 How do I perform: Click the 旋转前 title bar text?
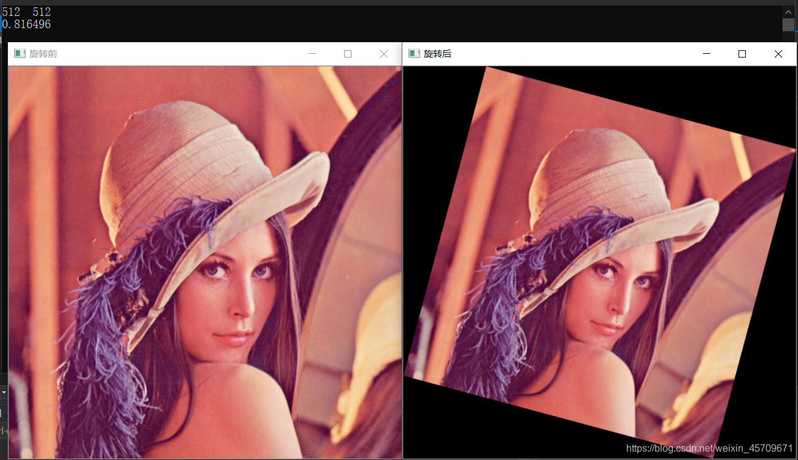(x=43, y=54)
